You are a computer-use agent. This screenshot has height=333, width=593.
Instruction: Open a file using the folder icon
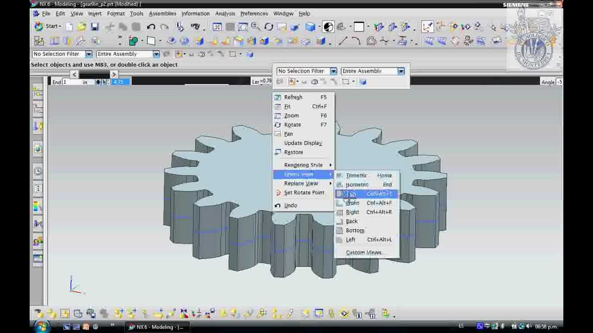click(82, 27)
